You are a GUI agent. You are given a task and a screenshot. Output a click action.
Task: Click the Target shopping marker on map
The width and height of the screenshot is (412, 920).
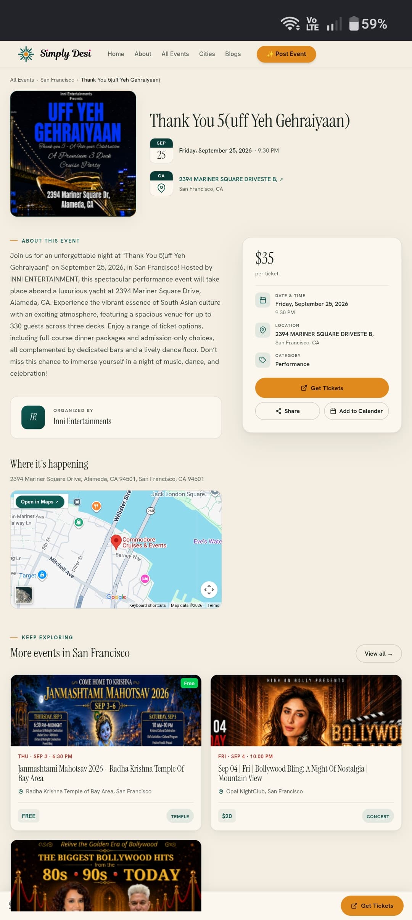point(42,574)
